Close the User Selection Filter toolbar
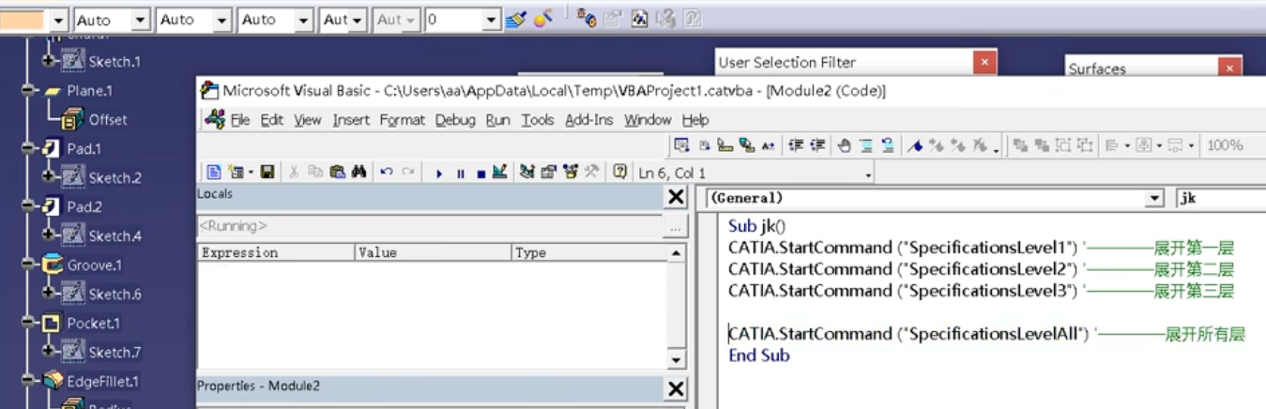Image resolution: width=1266 pixels, height=409 pixels. (984, 62)
